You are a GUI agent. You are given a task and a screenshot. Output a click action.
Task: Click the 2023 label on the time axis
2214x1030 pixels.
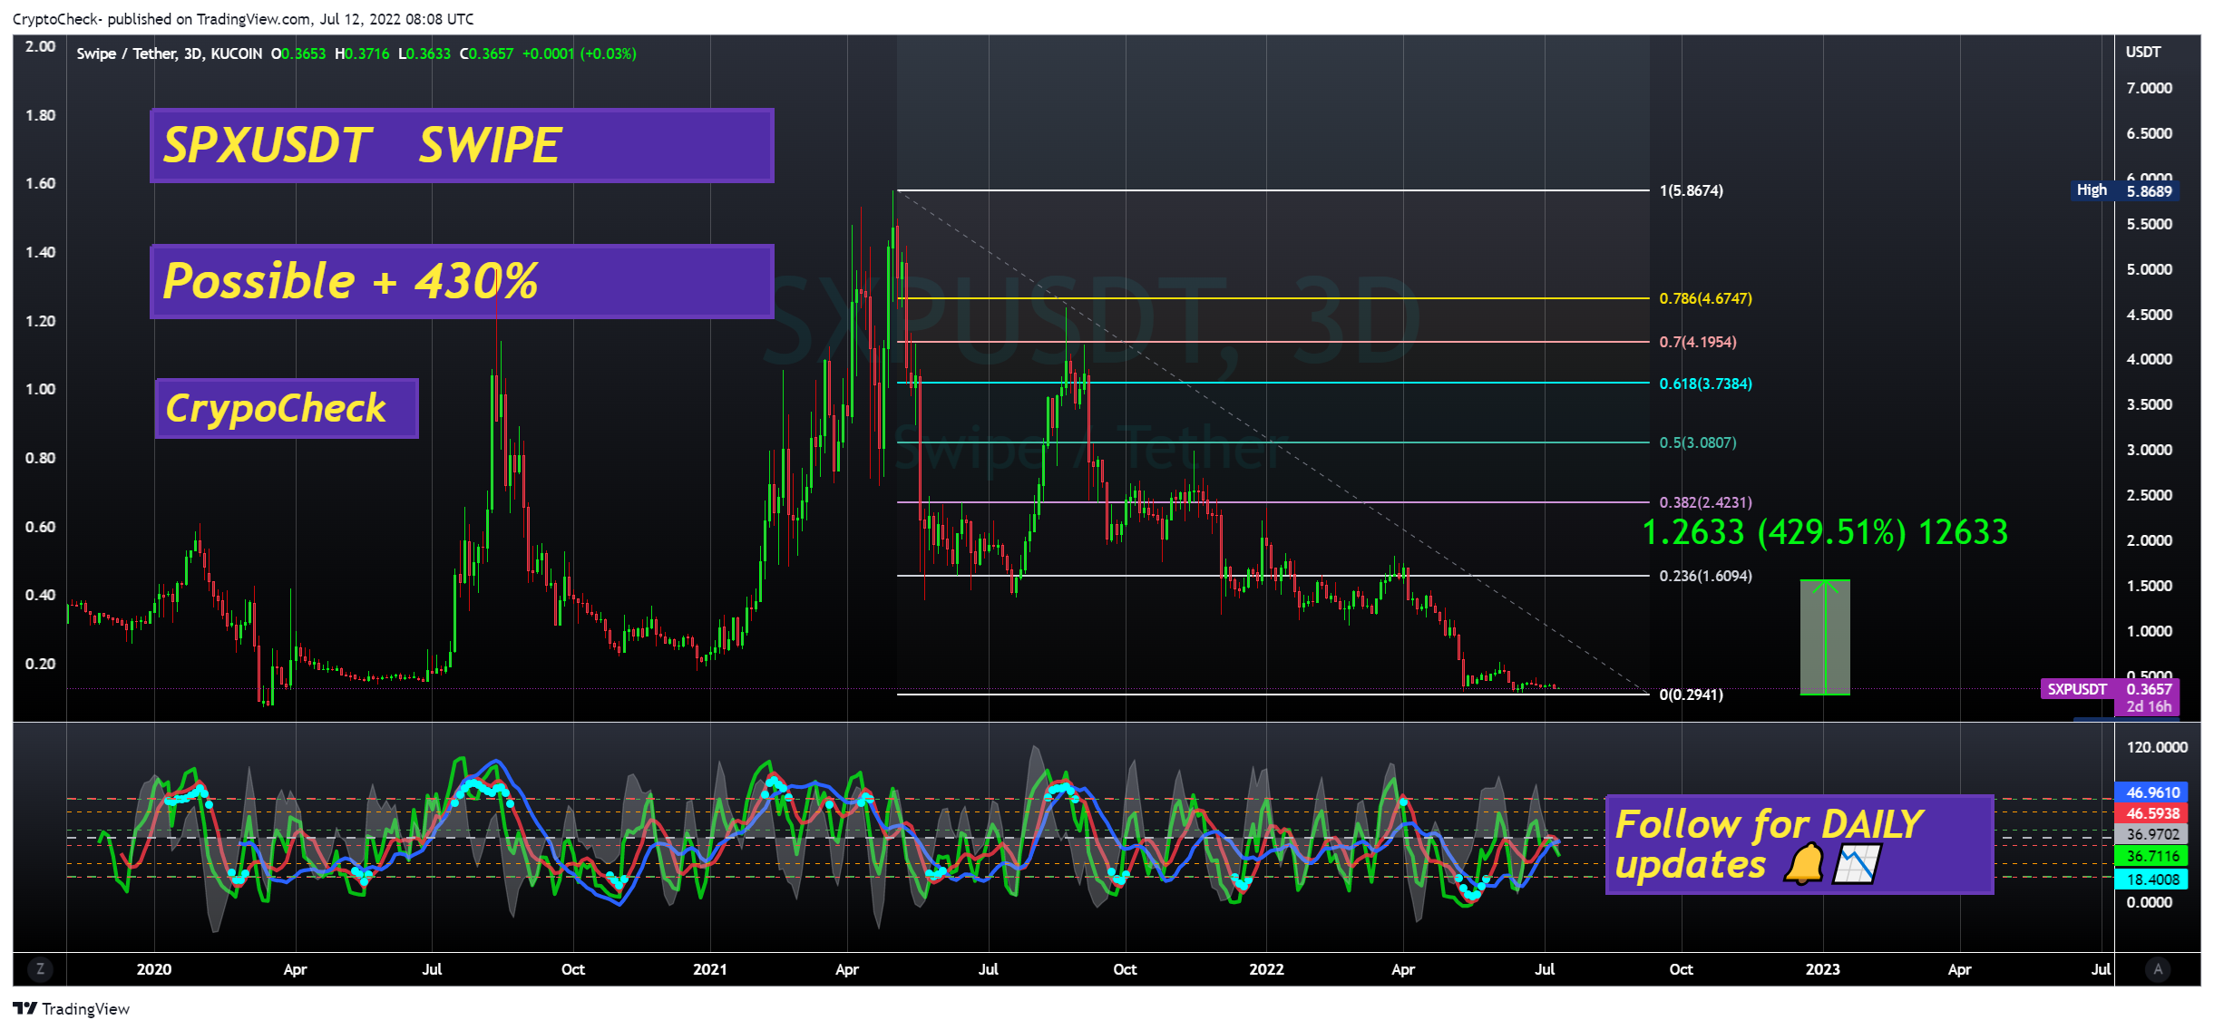pos(1822,969)
